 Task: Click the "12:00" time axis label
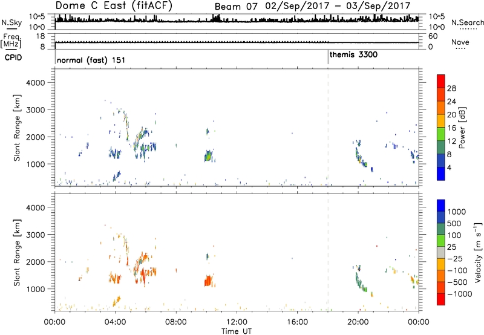(237, 322)
